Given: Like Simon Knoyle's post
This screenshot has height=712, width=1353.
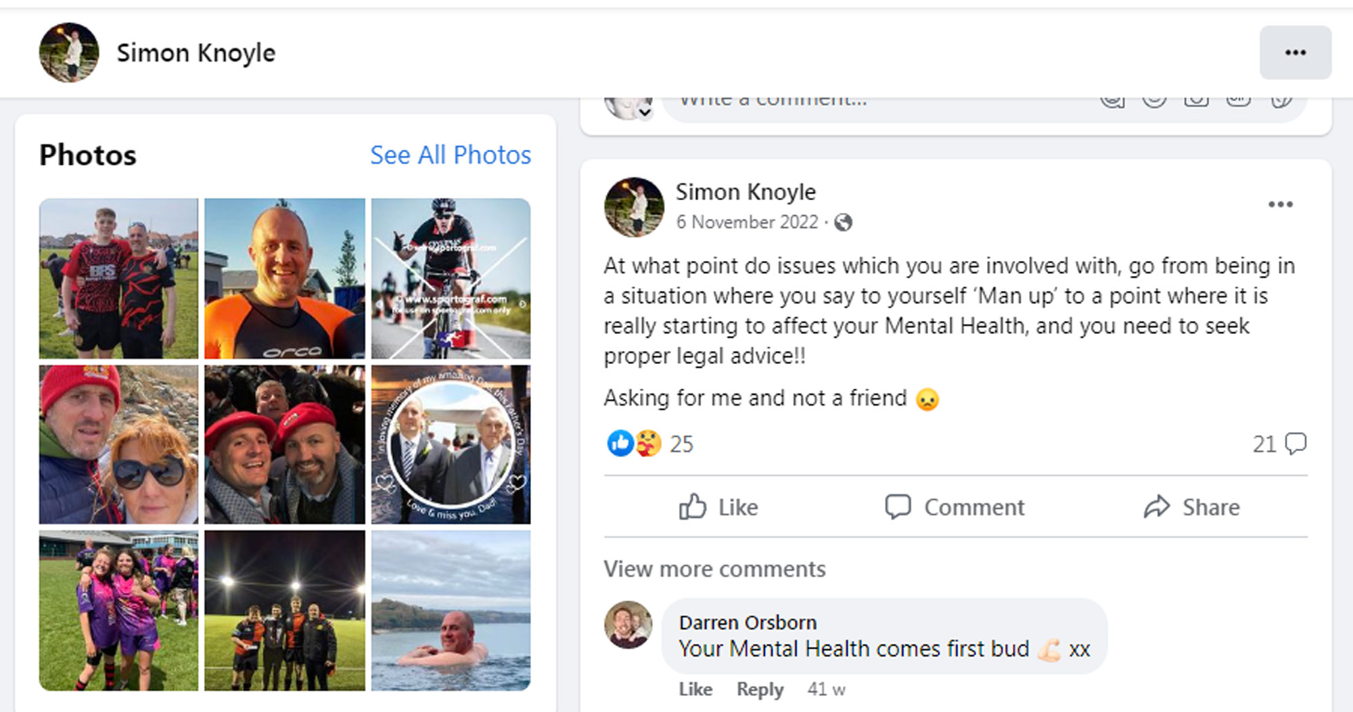Looking at the screenshot, I should click(718, 507).
